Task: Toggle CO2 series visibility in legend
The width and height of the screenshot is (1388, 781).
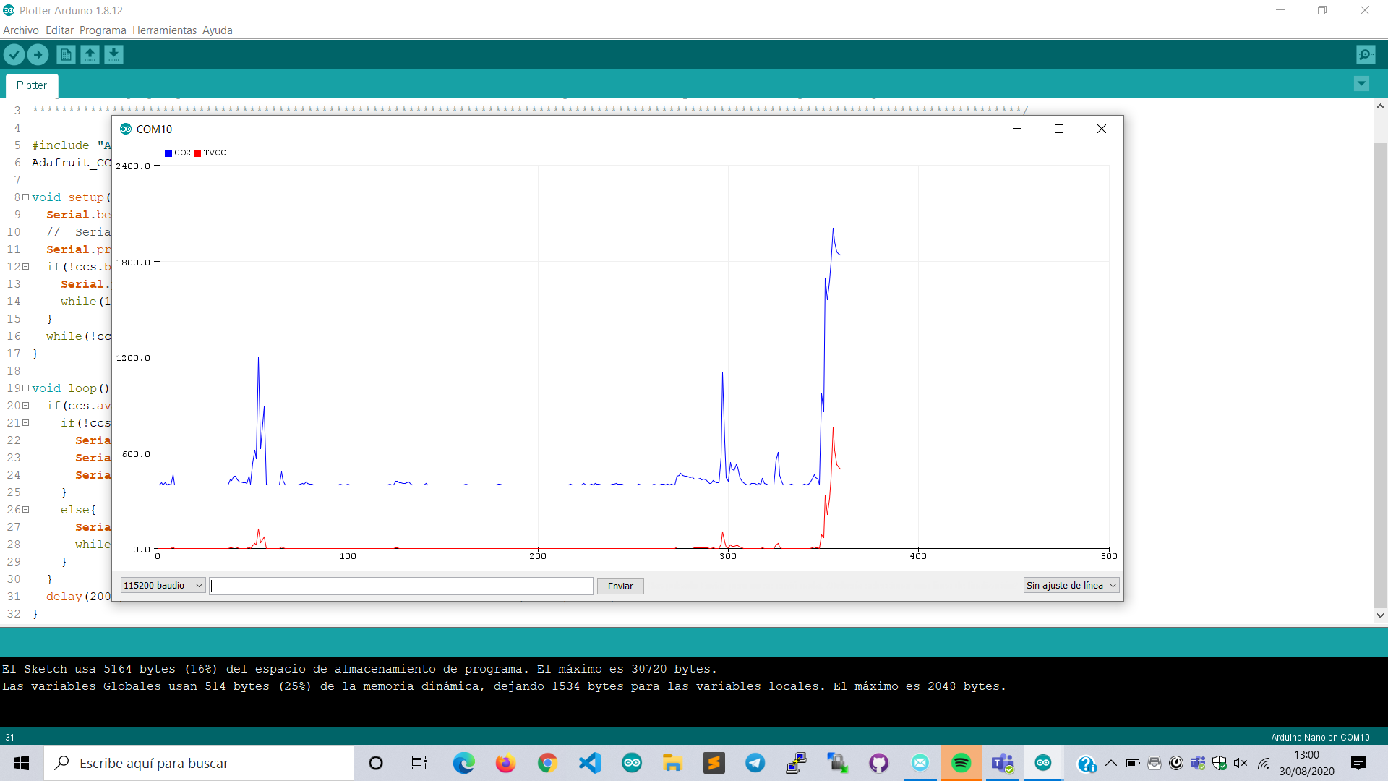Action: (176, 153)
